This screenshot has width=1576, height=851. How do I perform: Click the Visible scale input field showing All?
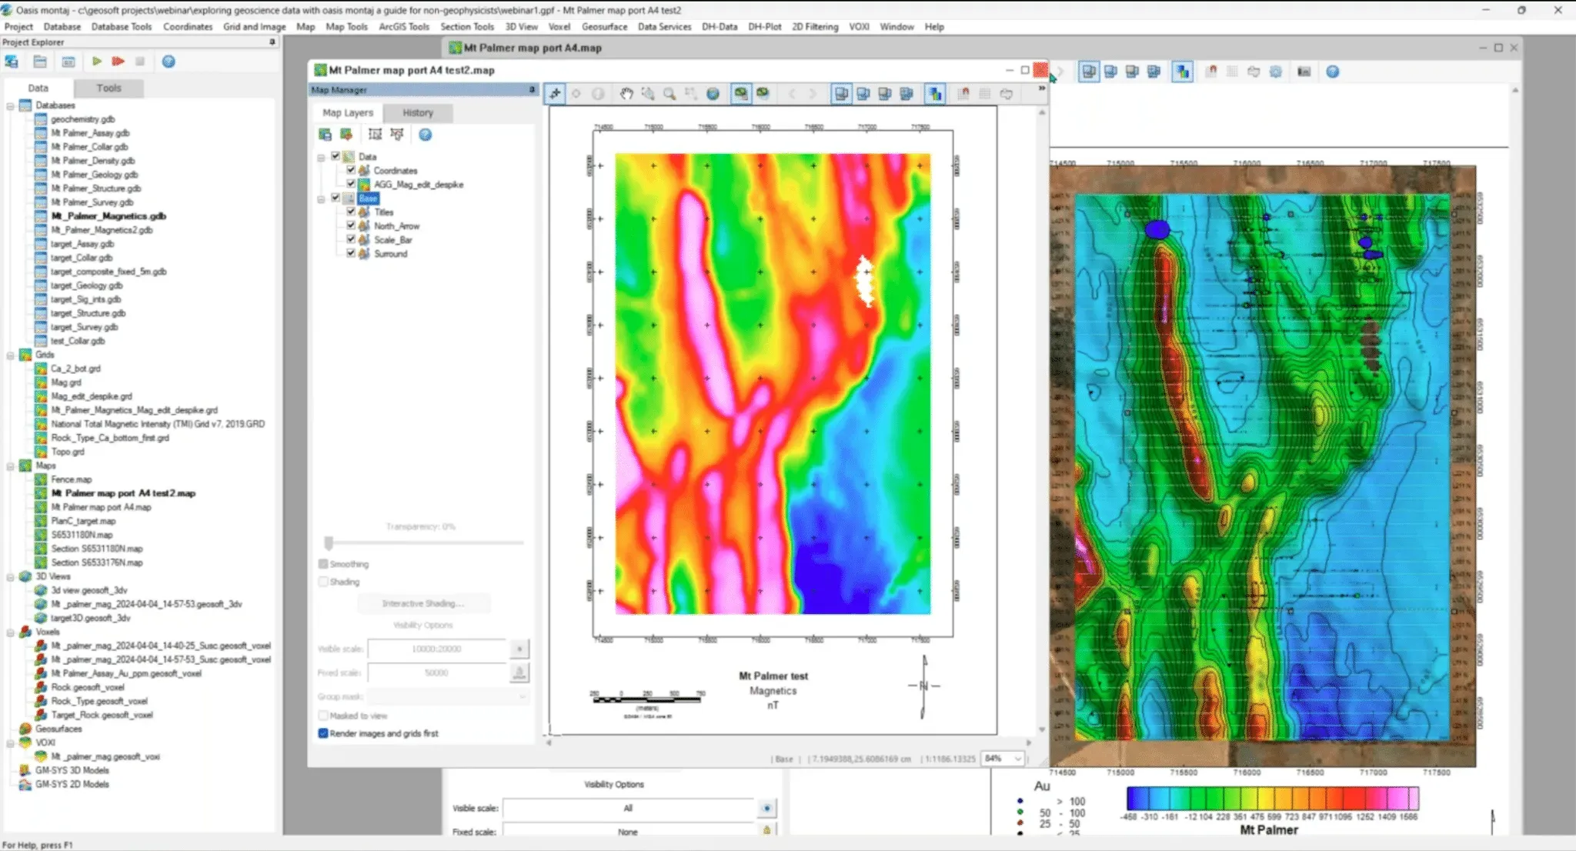tap(627, 808)
